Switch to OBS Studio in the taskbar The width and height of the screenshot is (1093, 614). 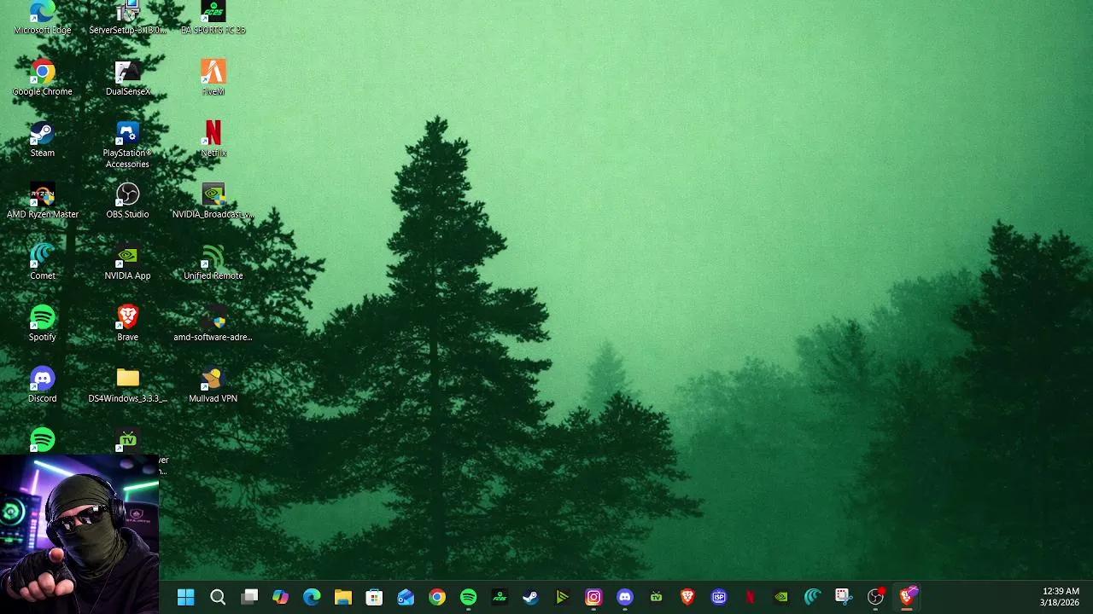pos(875,597)
